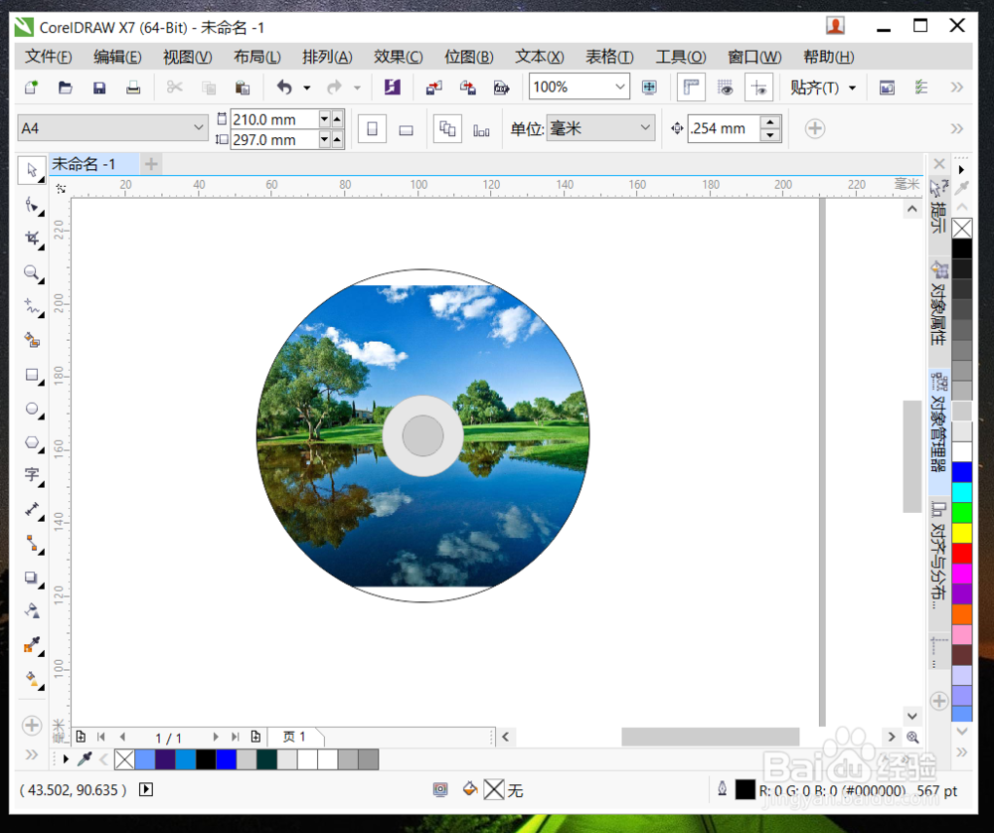Create a new document

coord(31,87)
